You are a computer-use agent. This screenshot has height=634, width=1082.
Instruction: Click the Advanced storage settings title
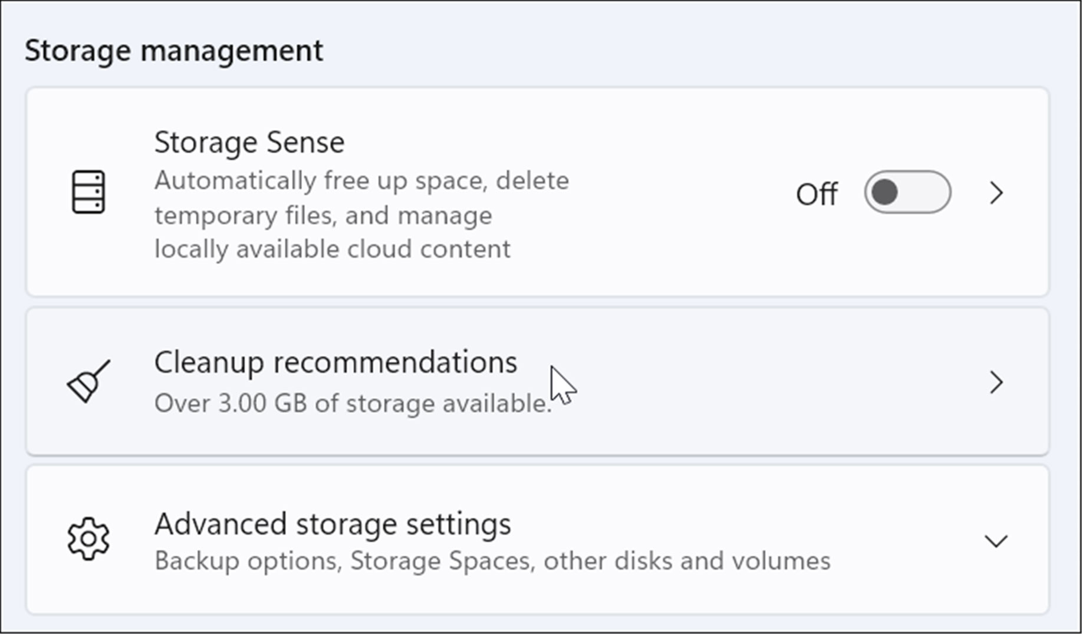pos(333,524)
